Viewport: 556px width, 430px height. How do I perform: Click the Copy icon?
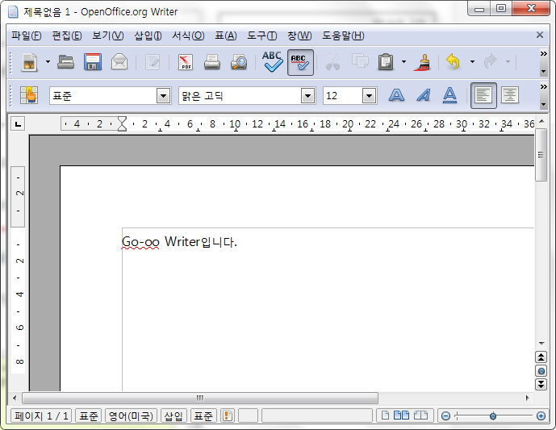[x=360, y=61]
